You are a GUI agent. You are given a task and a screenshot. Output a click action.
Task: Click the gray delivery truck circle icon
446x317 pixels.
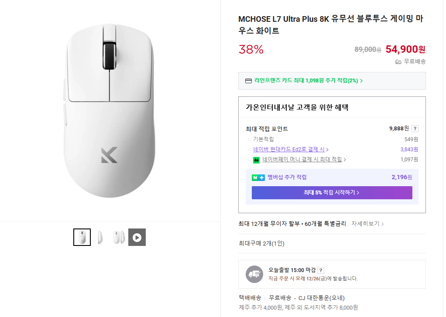tap(254, 274)
